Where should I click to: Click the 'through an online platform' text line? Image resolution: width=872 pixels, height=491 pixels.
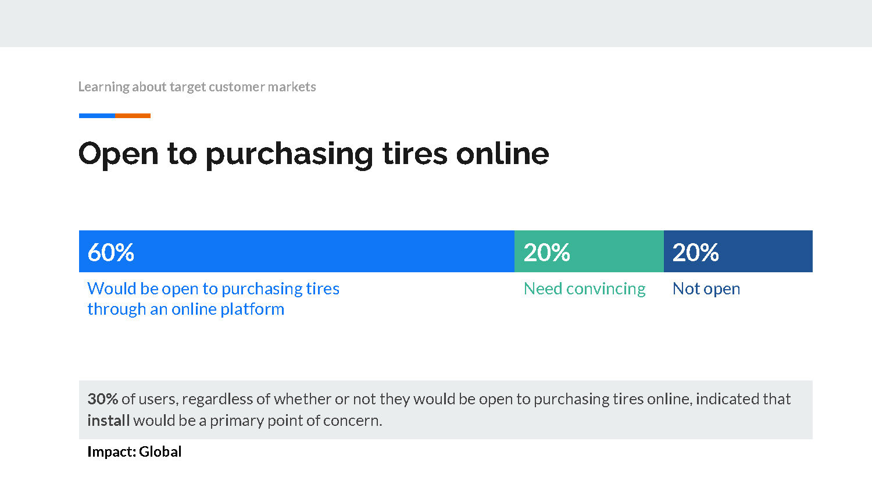click(x=185, y=309)
